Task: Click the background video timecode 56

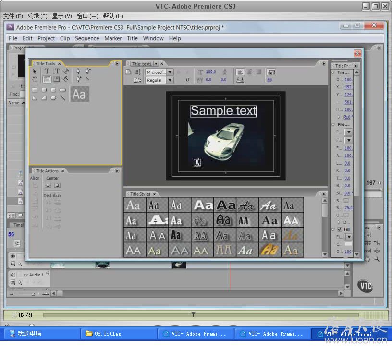Action: 269,80
